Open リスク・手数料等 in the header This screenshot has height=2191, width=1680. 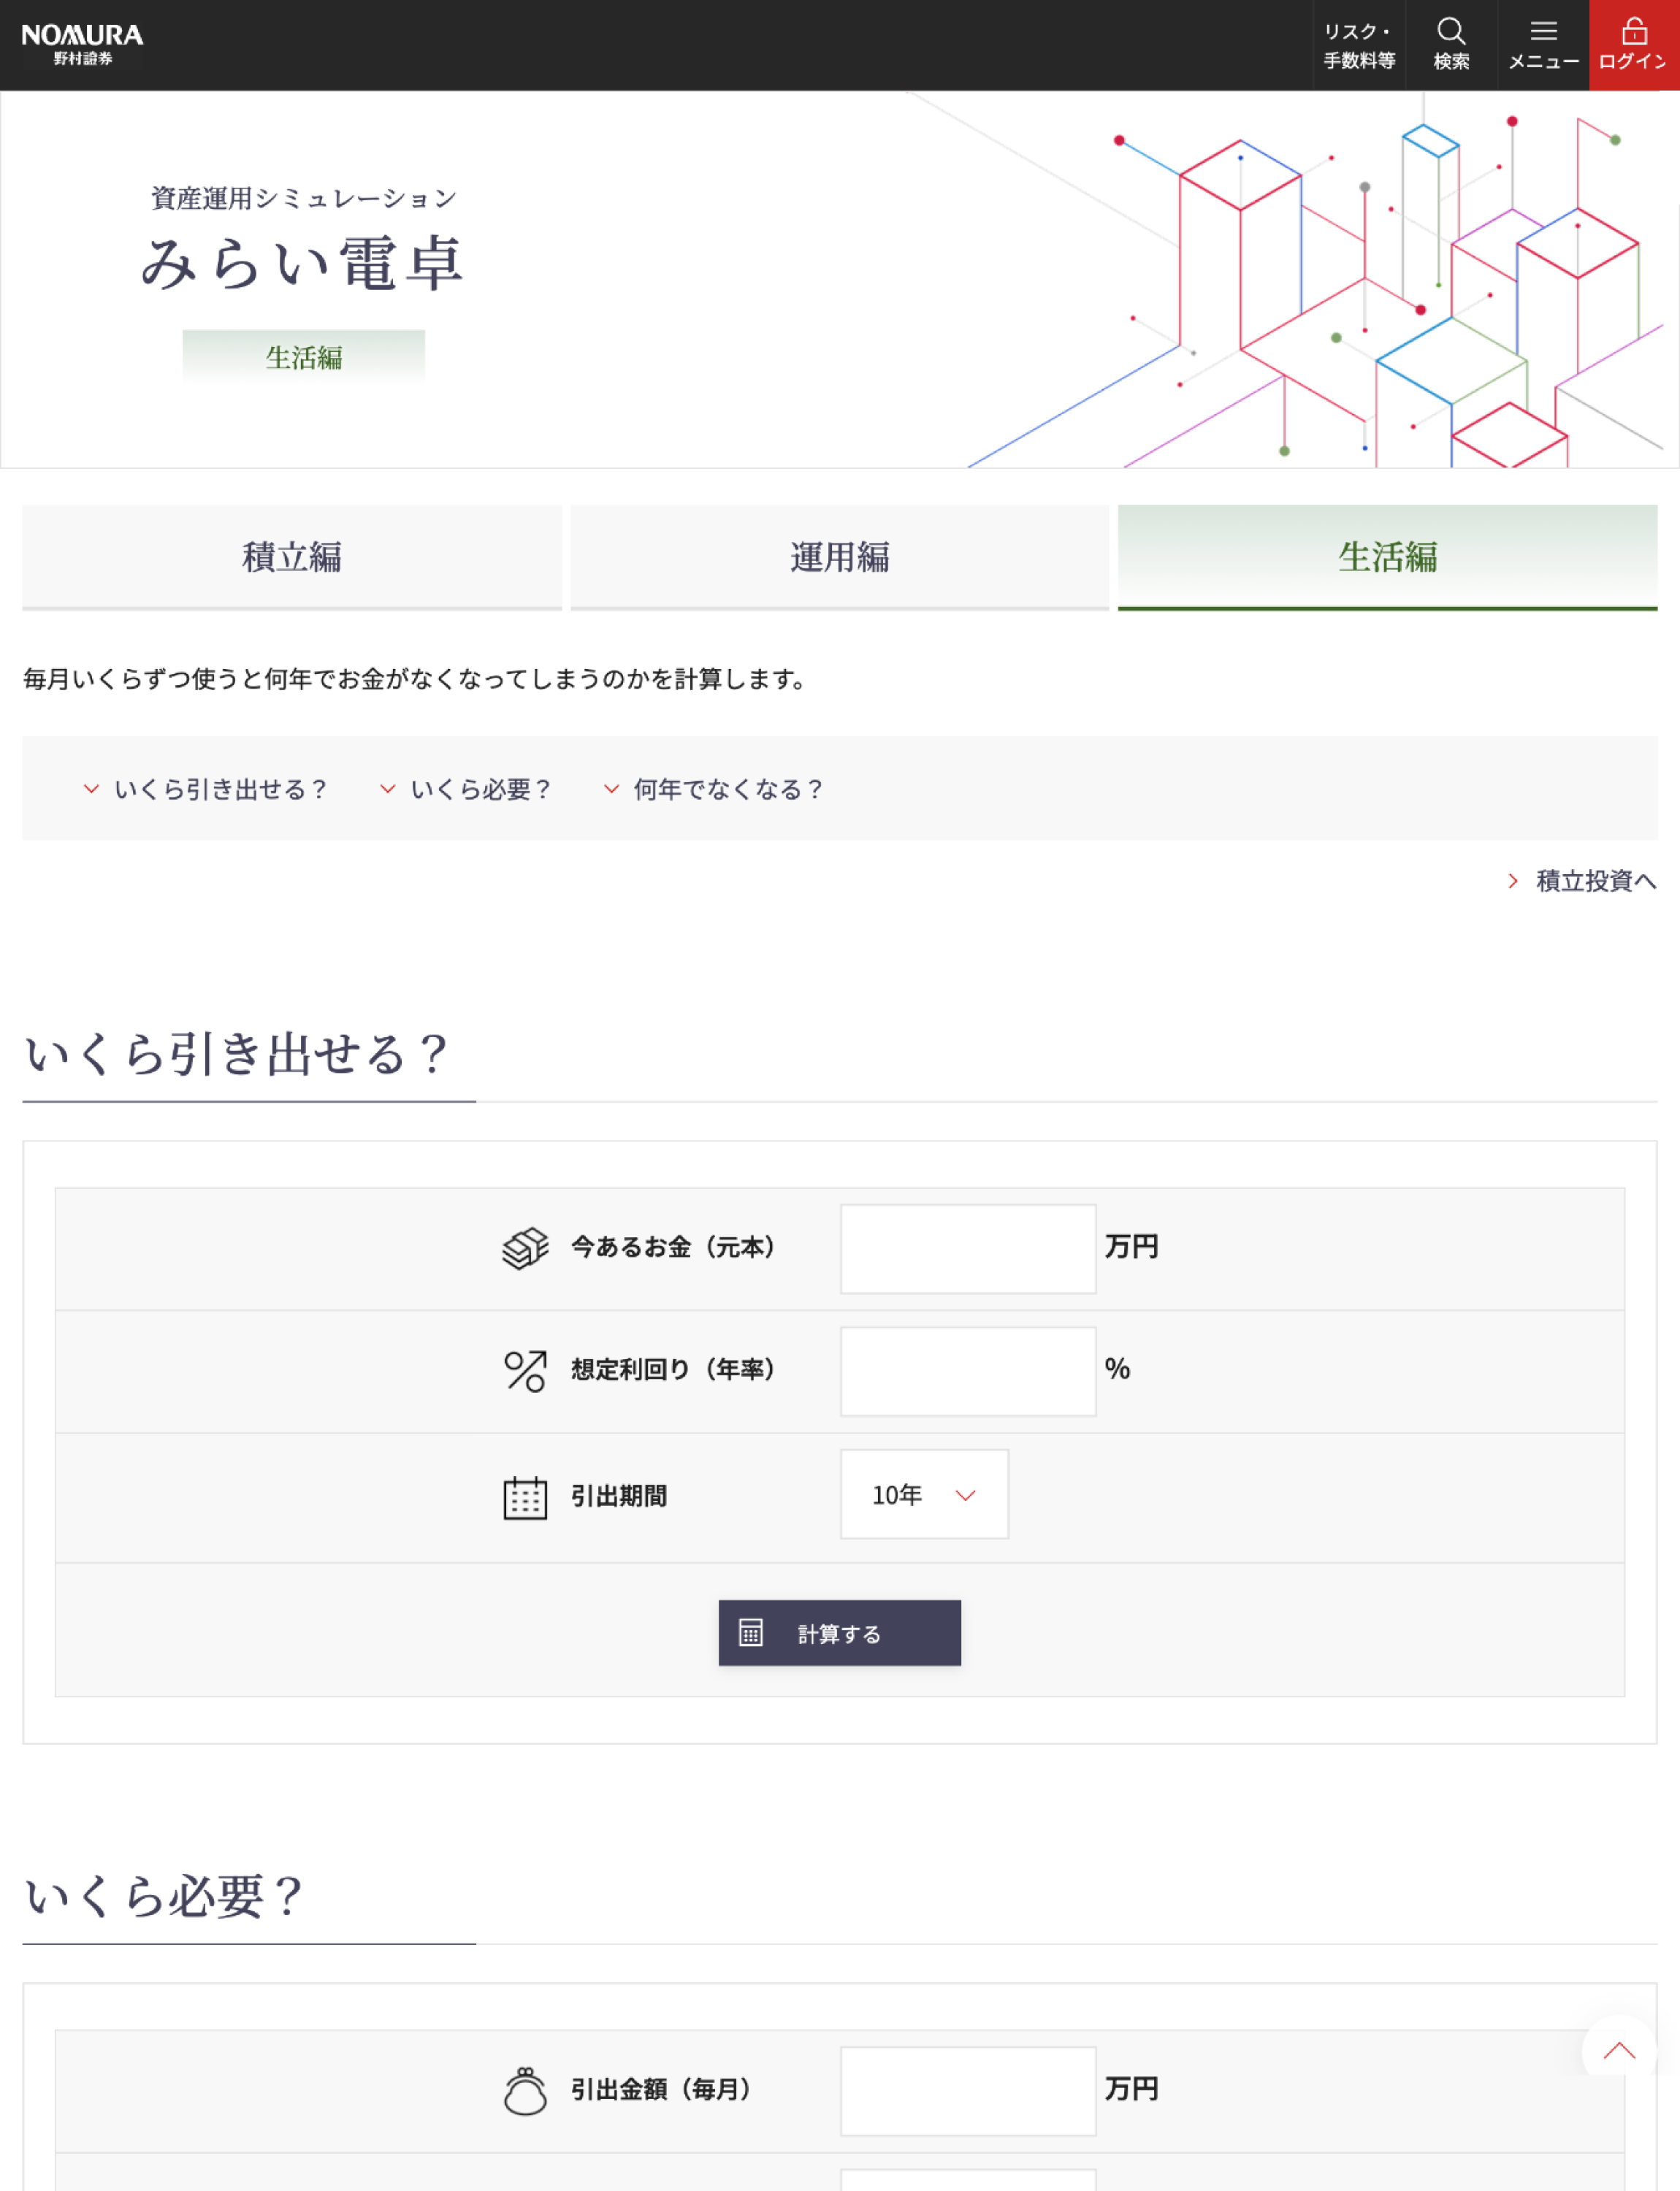(1359, 46)
